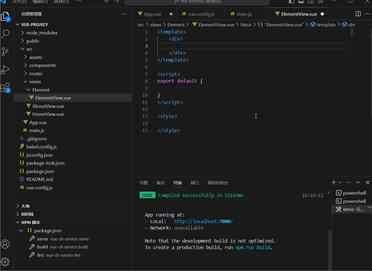Open the 选择(S) menu
The image size is (372, 271).
pos(61,1)
